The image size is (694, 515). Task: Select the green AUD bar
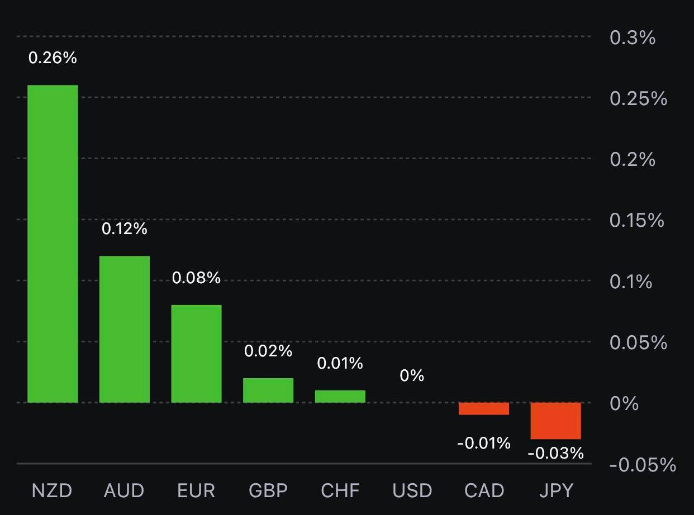[x=124, y=329]
